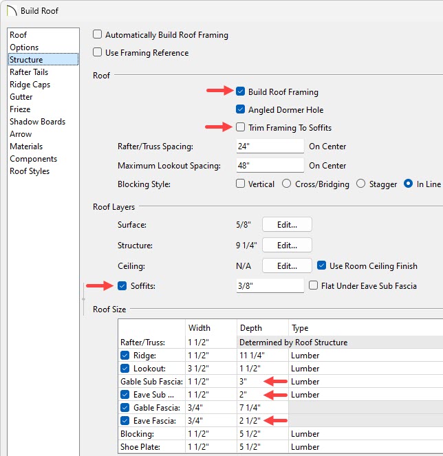443x456 pixels.
Task: Select Rafter/Truss width cell
Action: pos(211,343)
